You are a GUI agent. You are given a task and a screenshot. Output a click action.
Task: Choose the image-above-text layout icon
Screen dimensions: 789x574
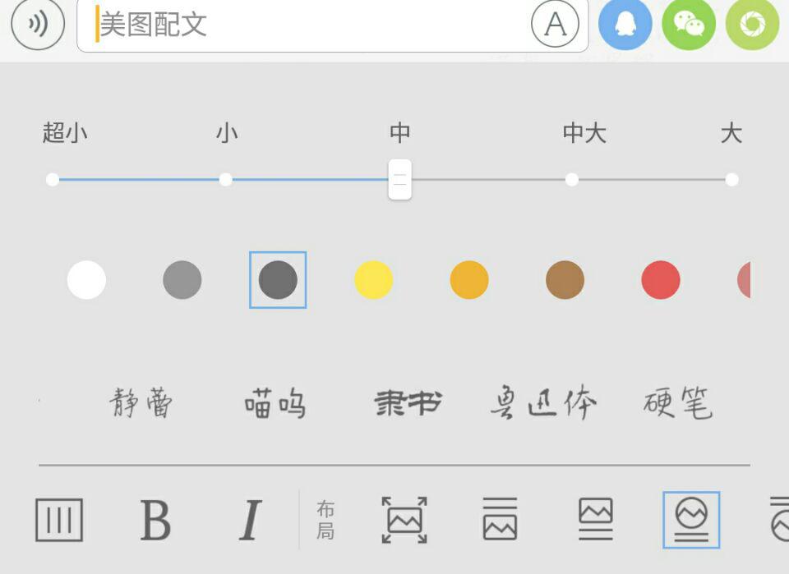(500, 518)
